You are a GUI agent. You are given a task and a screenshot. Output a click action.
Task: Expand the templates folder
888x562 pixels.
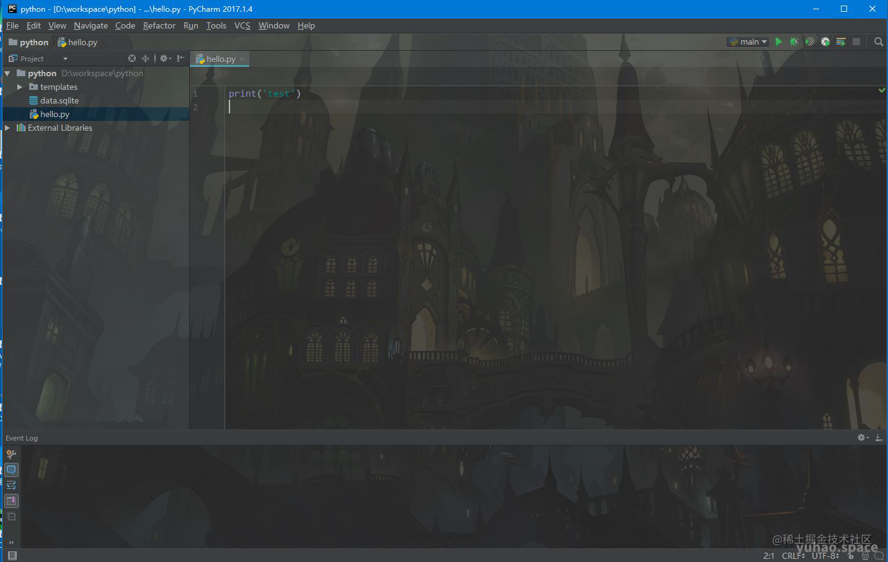20,87
